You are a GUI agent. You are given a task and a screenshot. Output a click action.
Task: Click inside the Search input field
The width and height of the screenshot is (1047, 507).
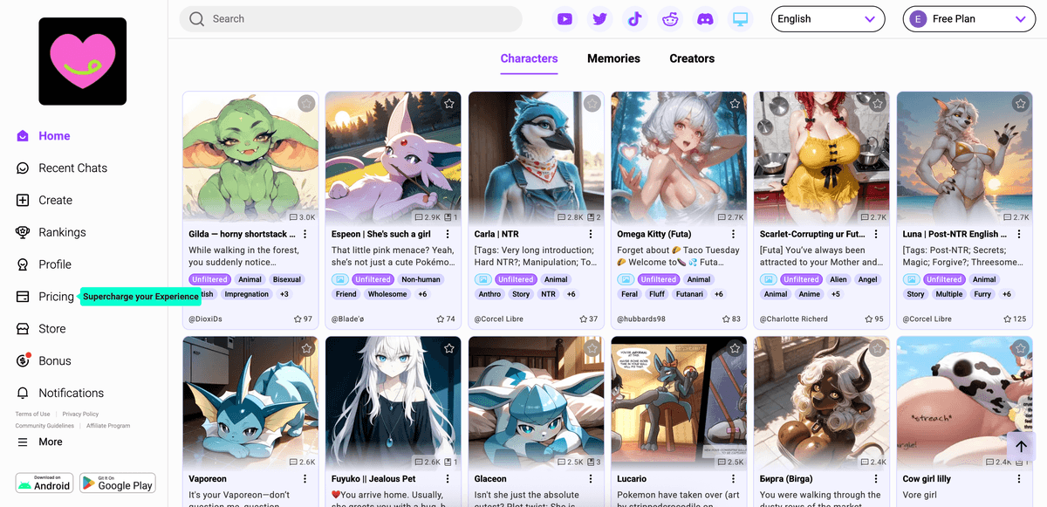click(351, 19)
